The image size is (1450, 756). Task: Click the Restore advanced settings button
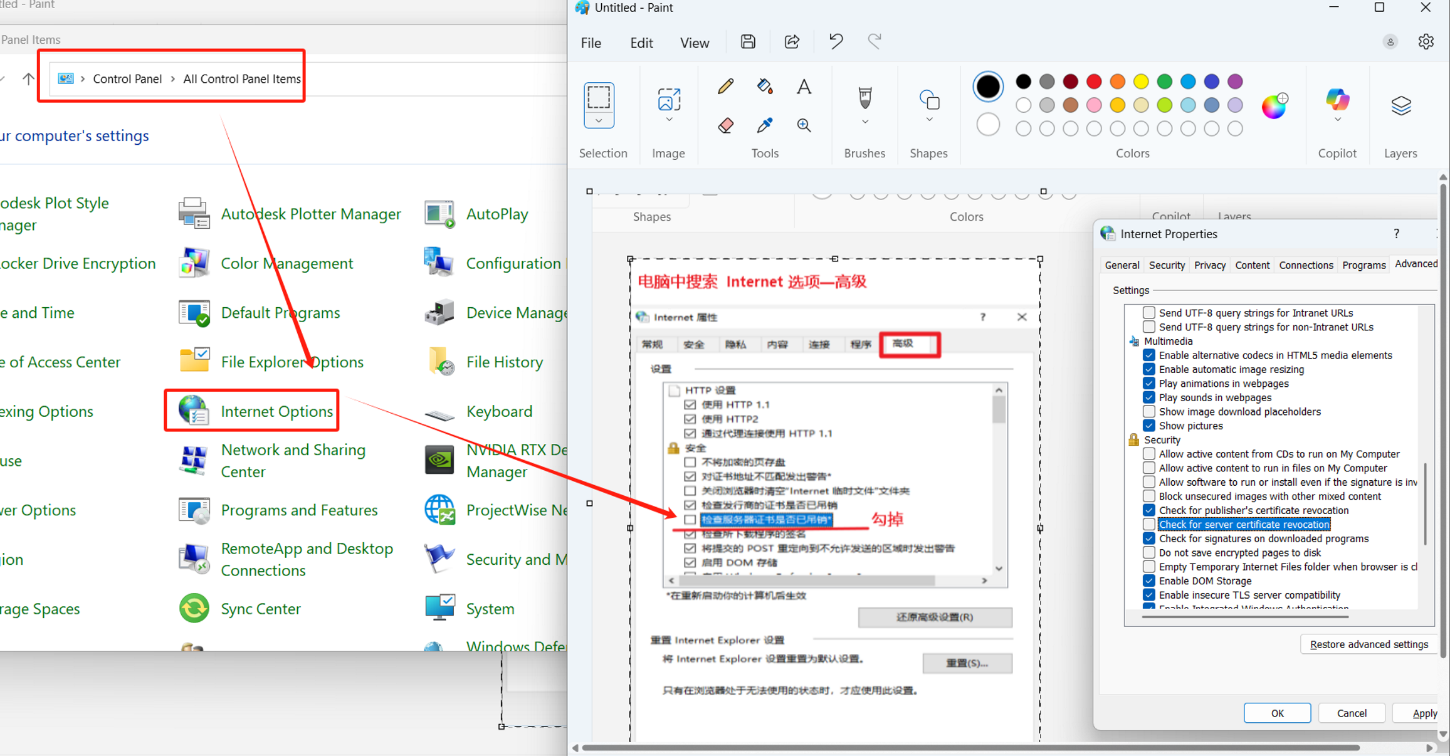coord(1369,644)
